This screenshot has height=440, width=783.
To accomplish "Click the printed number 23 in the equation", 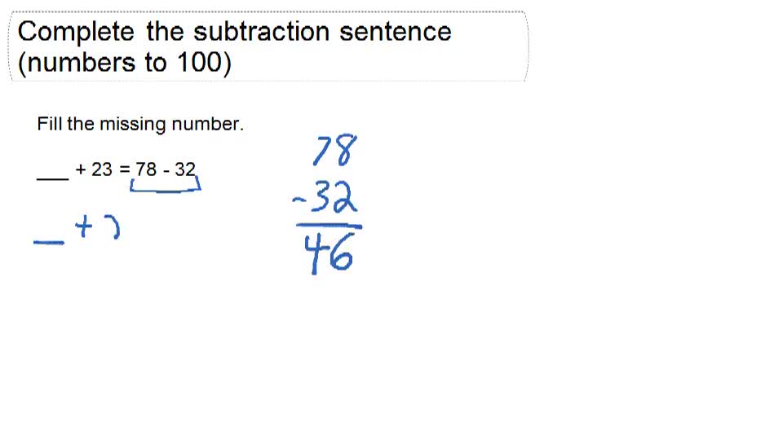I will [102, 169].
